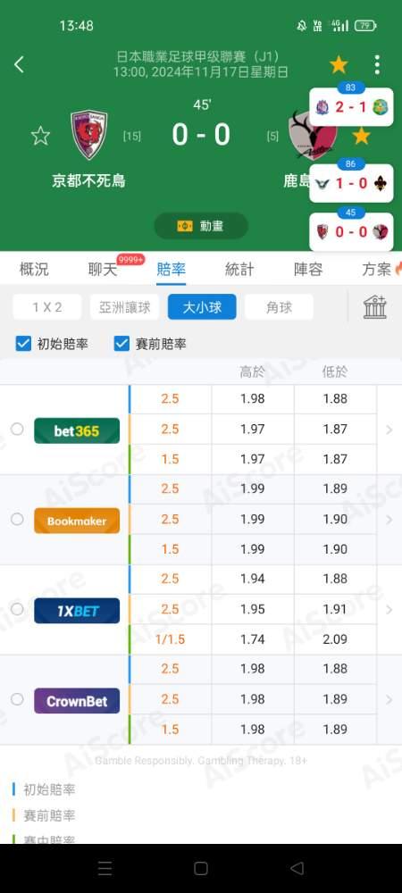
Task: Tap the back arrow in the header
Action: point(19,64)
